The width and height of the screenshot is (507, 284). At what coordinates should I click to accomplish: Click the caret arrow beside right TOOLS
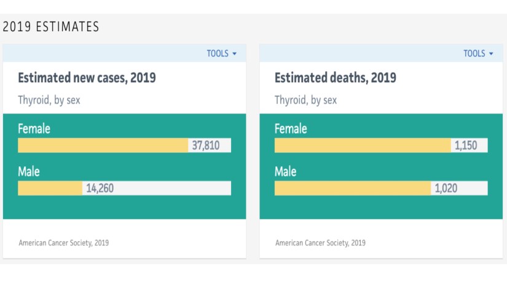click(491, 54)
